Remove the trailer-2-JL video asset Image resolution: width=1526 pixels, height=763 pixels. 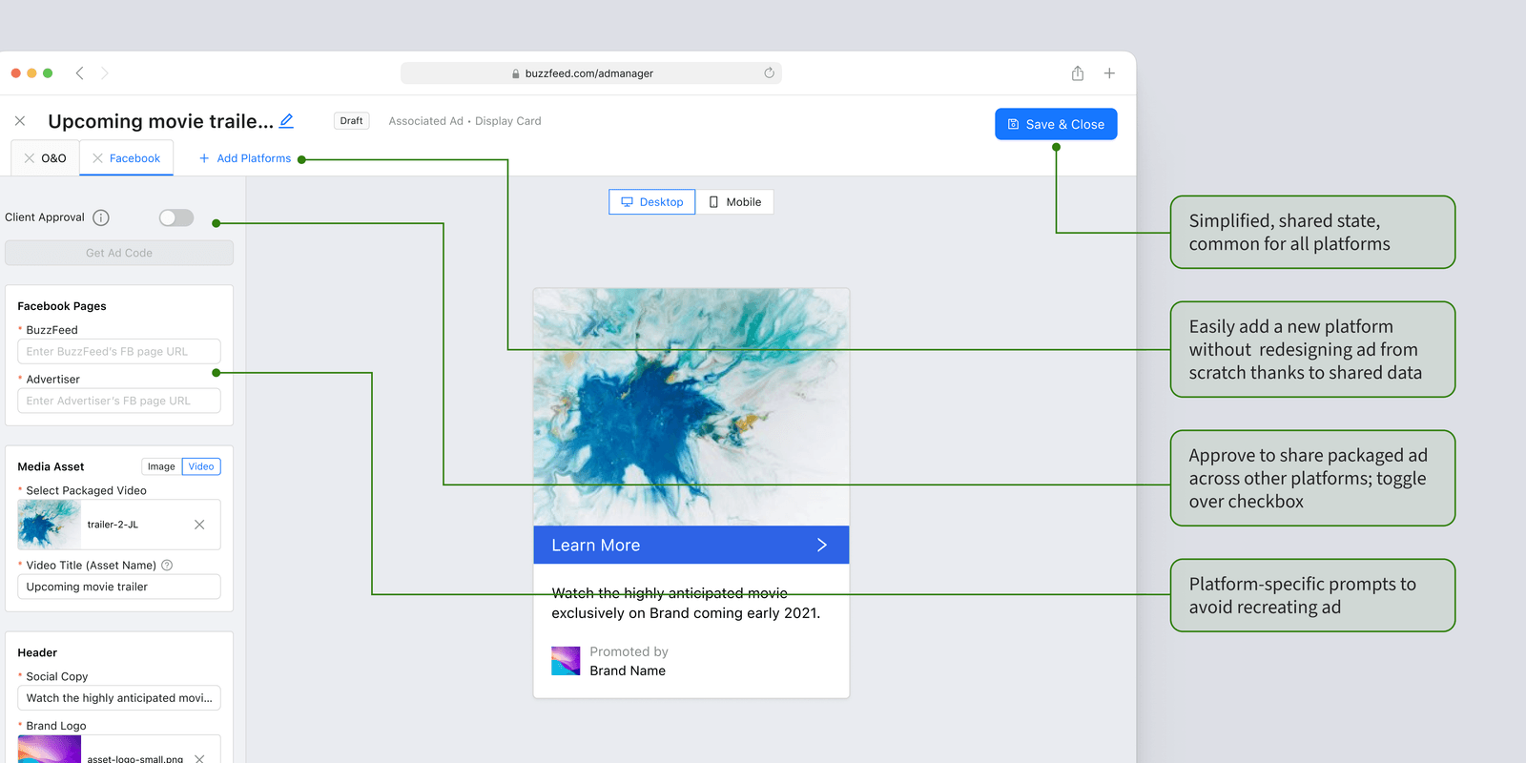pyautogui.click(x=199, y=525)
